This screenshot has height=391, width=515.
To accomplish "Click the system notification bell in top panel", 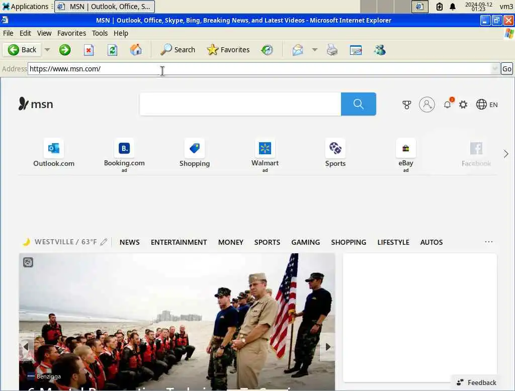I will tap(453, 7).
